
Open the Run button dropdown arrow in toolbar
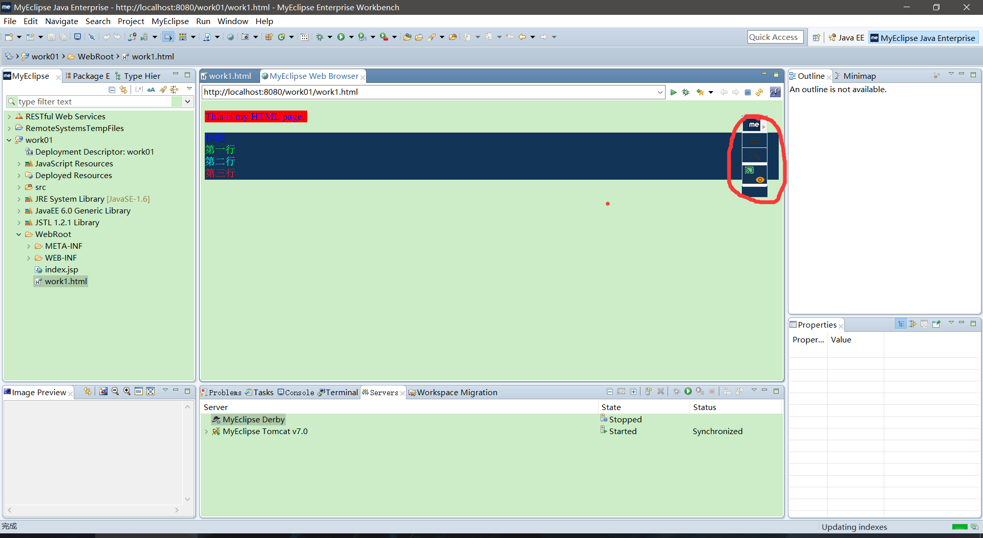tap(351, 37)
